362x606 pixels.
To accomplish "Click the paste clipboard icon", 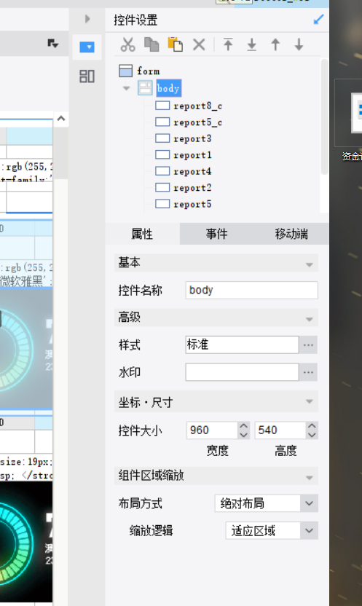I will pyautogui.click(x=175, y=44).
